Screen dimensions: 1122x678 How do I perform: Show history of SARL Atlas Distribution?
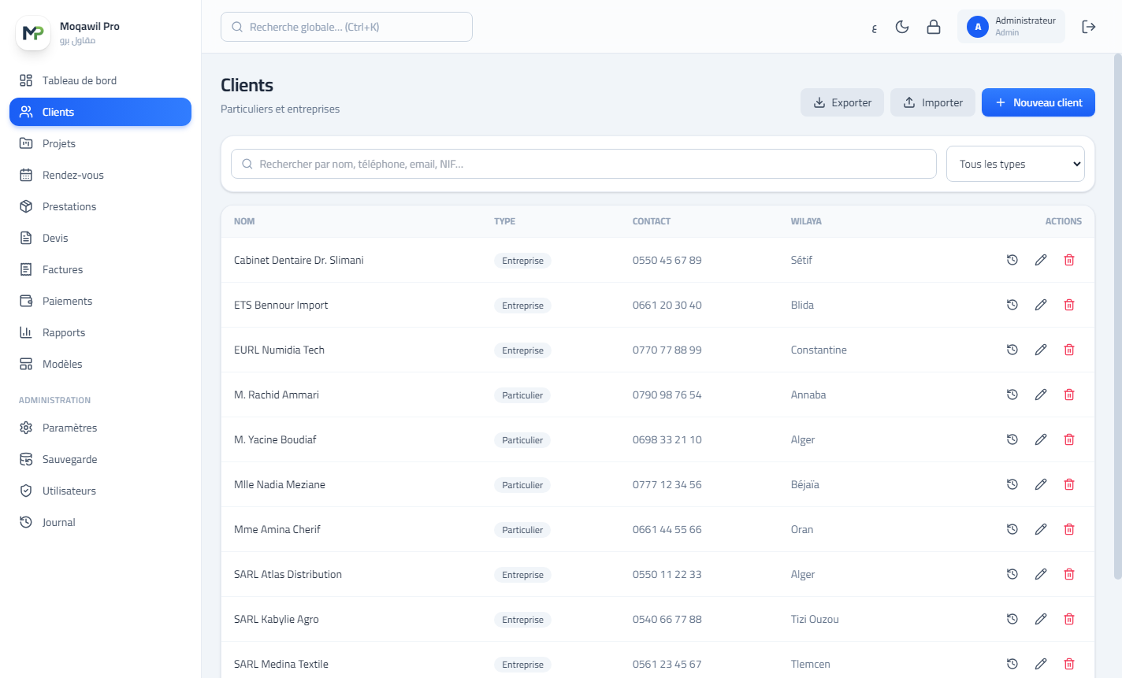pos(1012,574)
